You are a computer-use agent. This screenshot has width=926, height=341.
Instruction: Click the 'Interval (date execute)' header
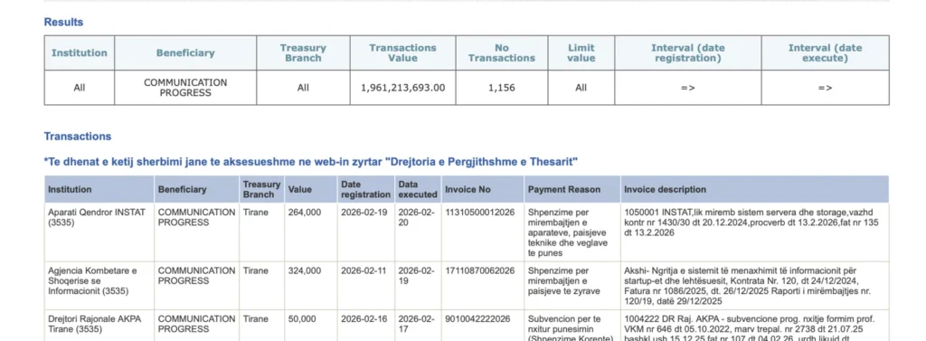pyautogui.click(x=825, y=52)
